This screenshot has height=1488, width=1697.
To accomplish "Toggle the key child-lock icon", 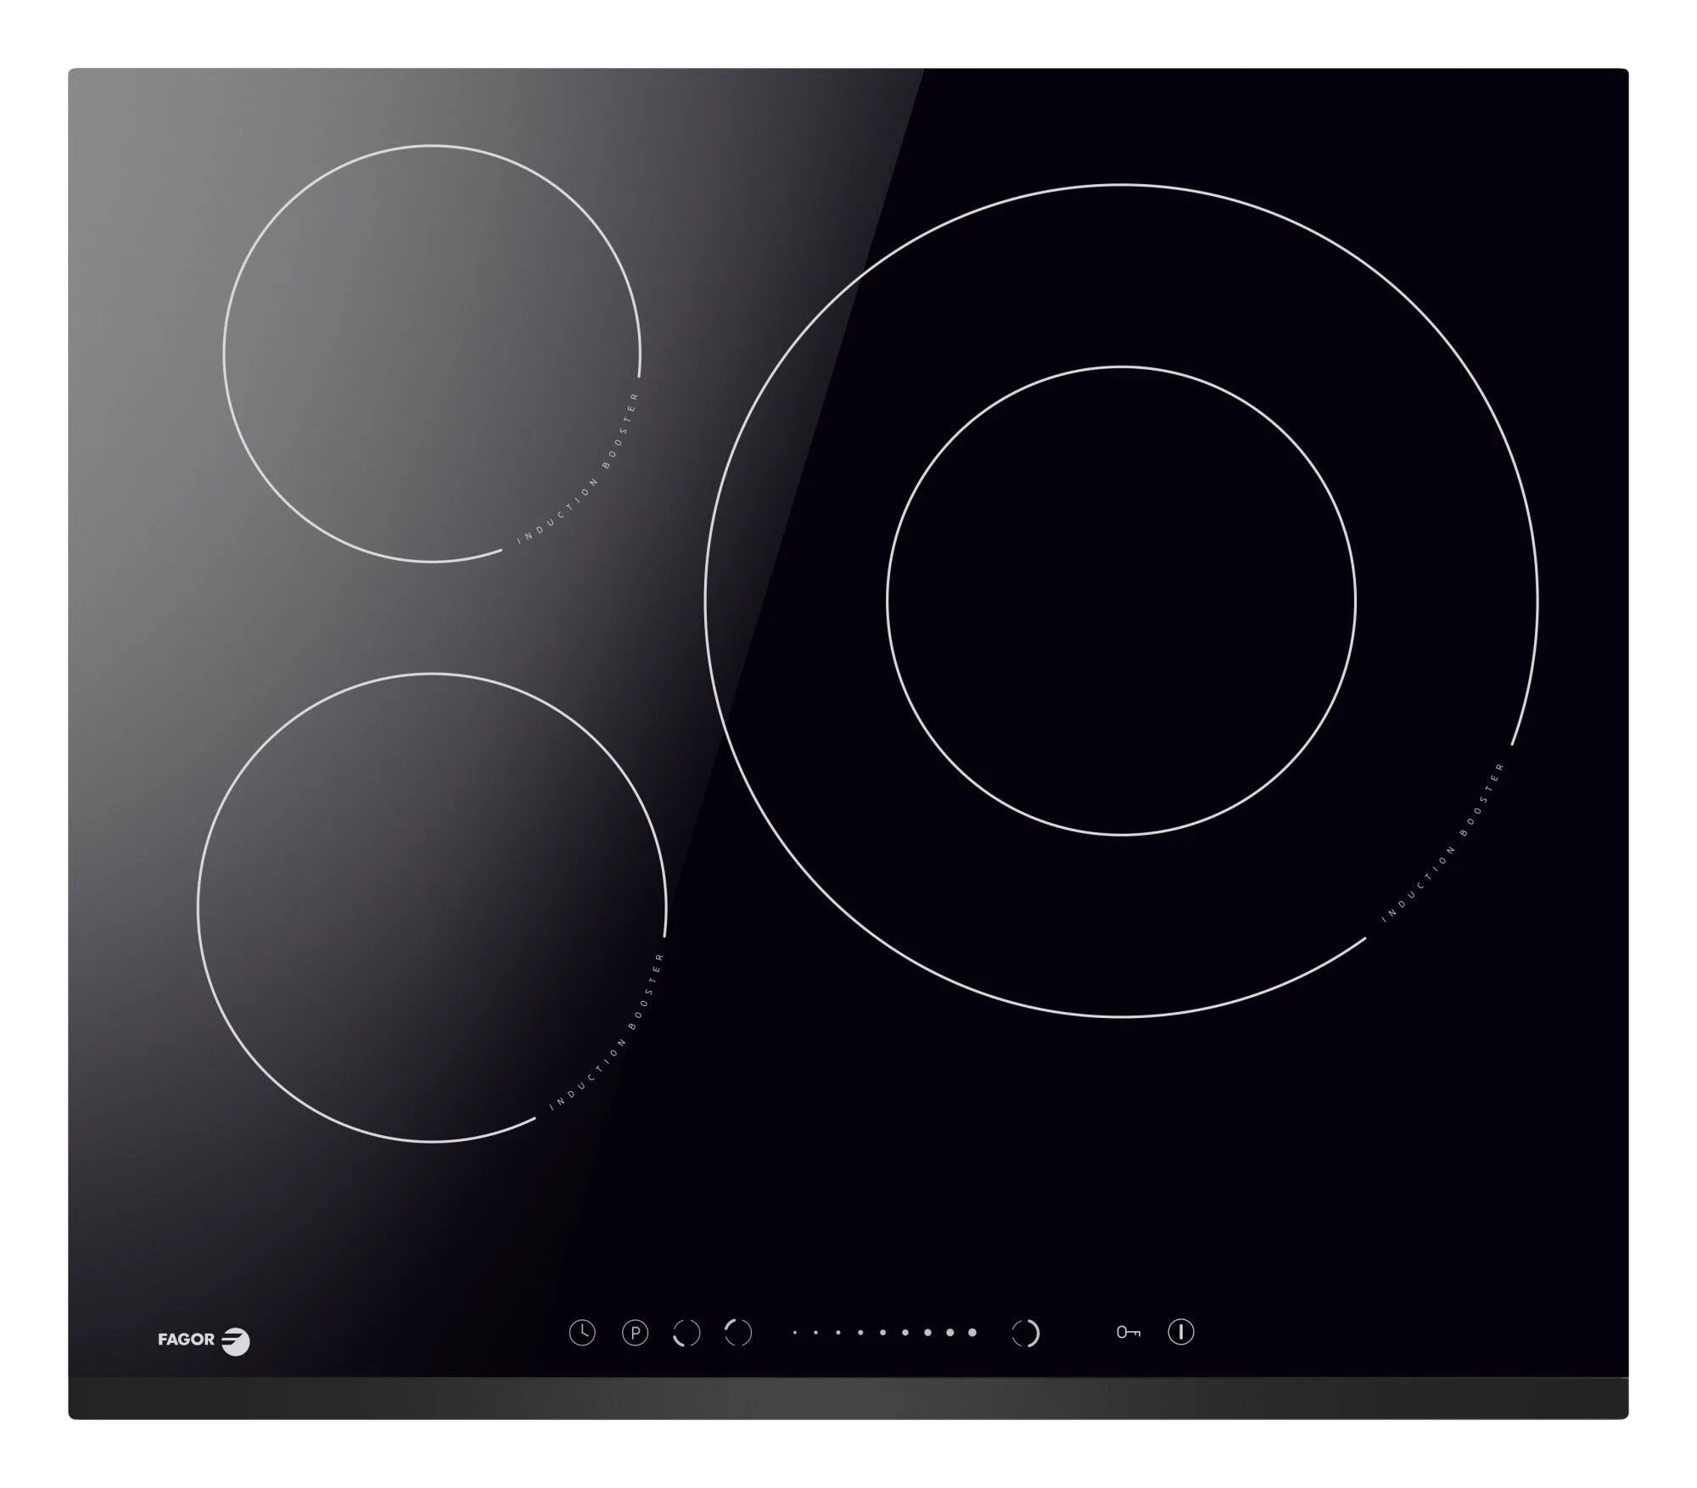I will (1128, 1332).
